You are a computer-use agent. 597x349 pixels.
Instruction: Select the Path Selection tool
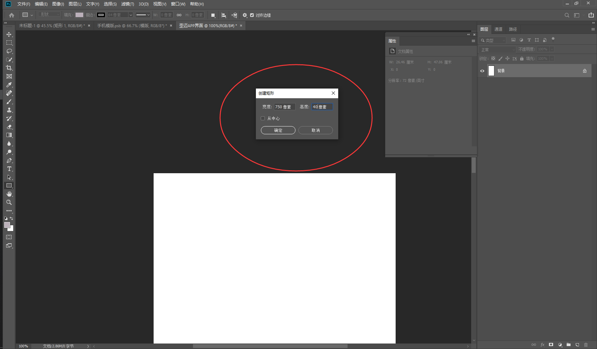point(9,177)
